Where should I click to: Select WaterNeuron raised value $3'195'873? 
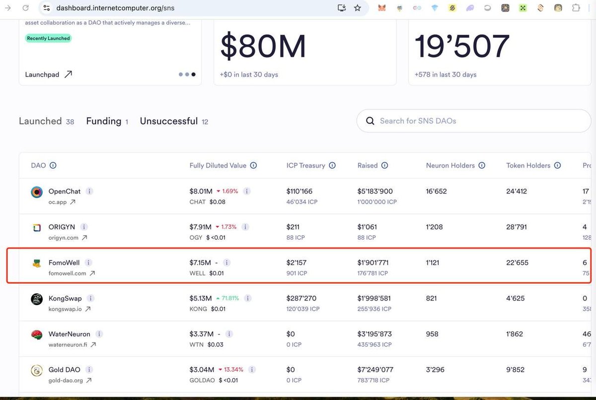point(375,334)
